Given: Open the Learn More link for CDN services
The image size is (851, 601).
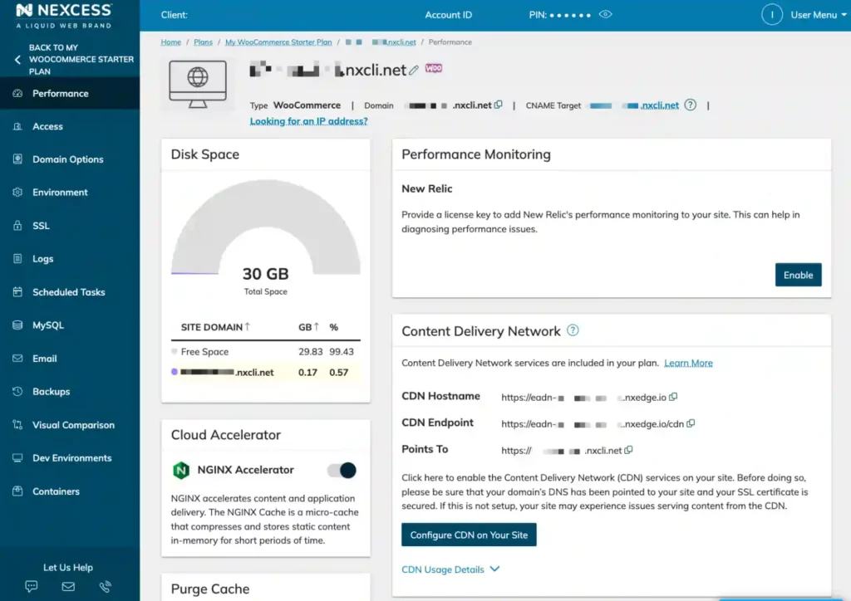Looking at the screenshot, I should 688,363.
